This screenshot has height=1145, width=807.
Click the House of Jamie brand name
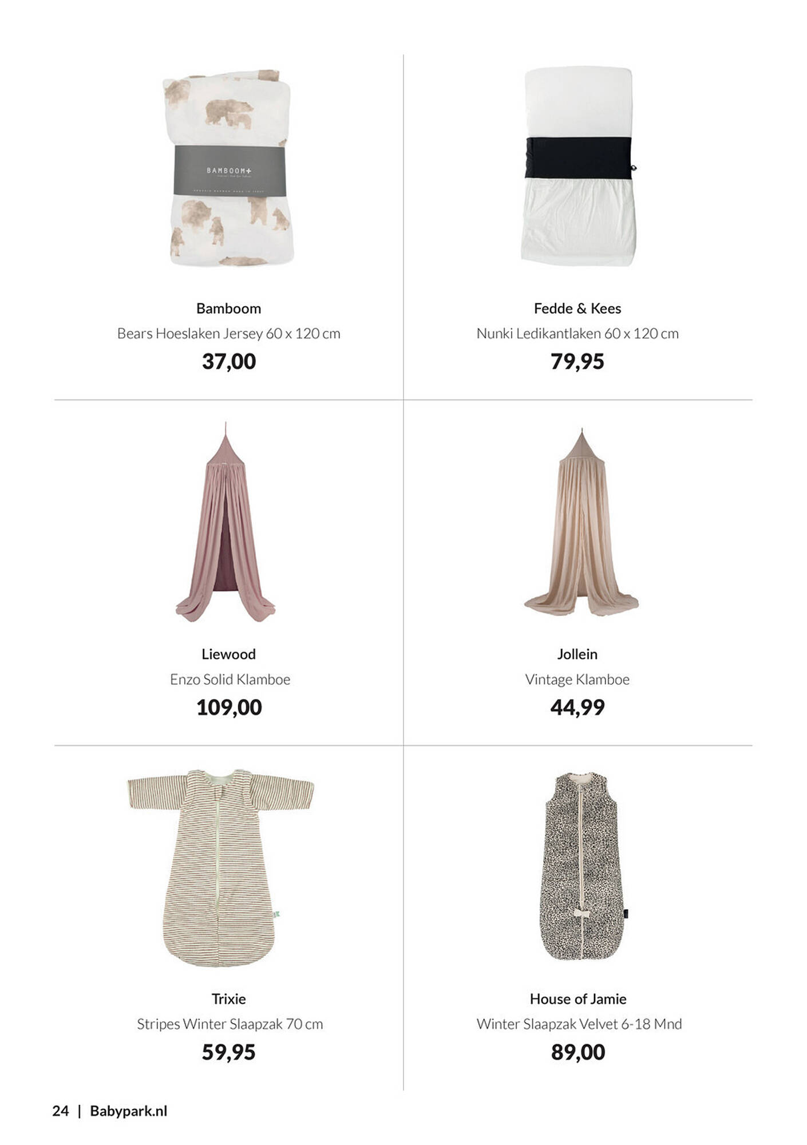click(578, 999)
